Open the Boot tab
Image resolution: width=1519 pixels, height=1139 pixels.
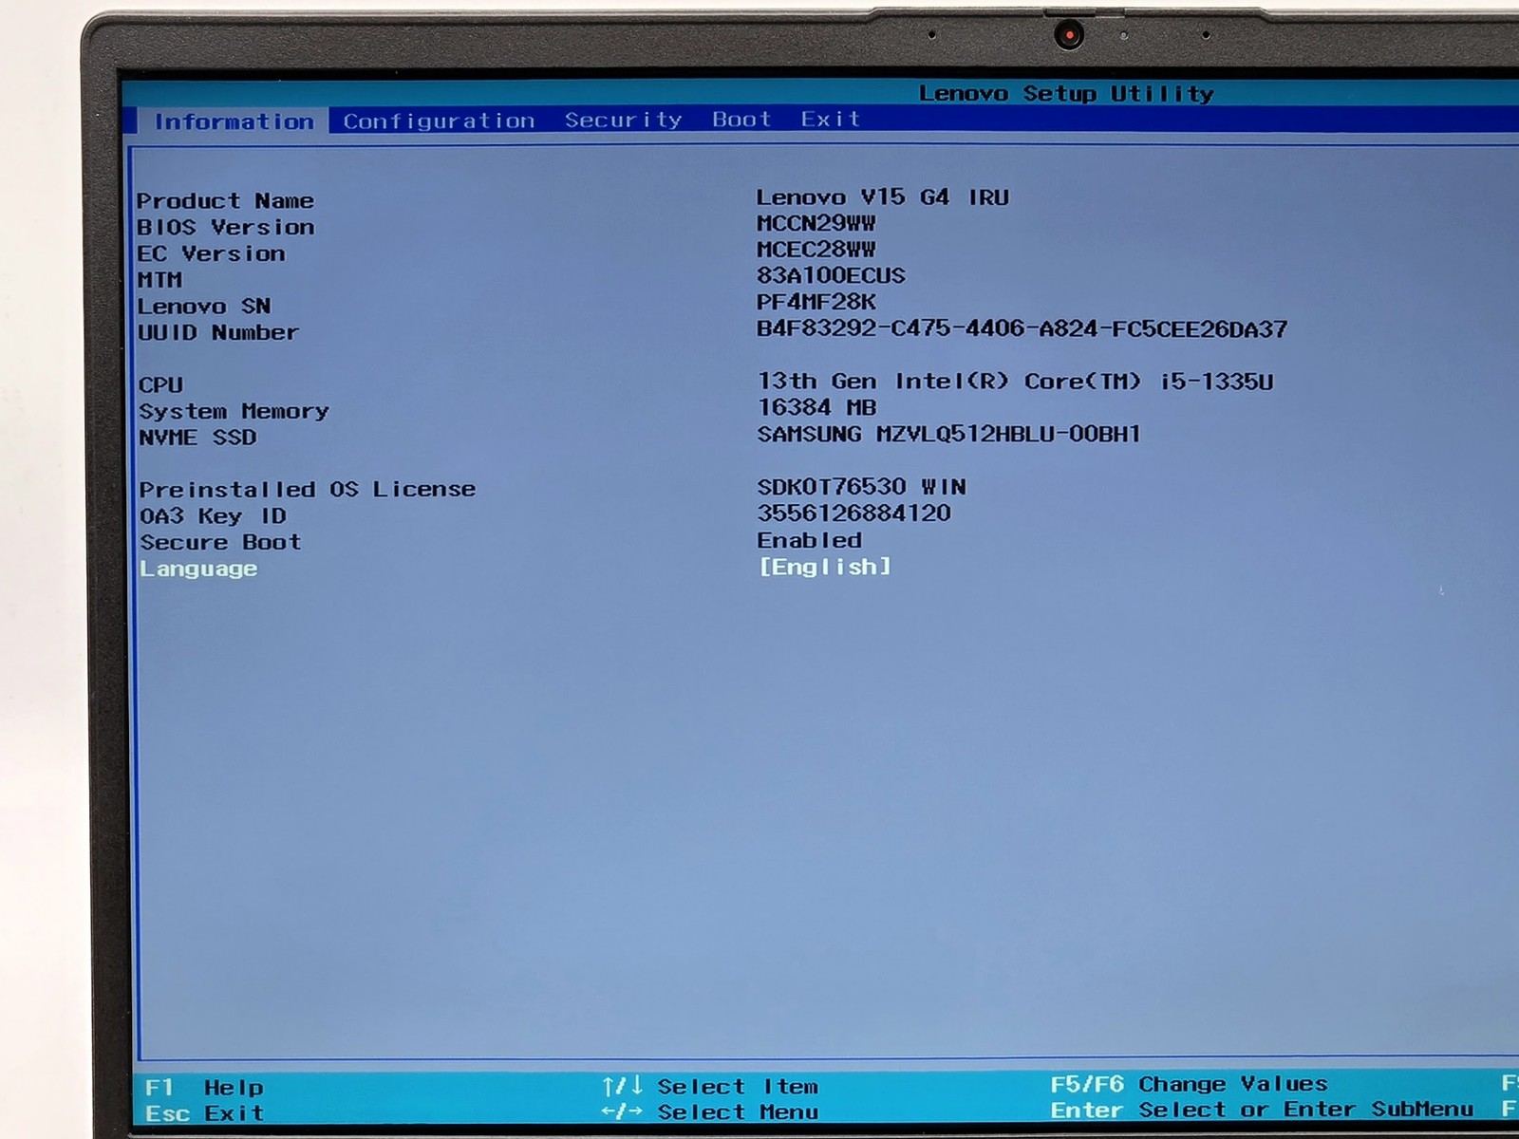pos(741,119)
